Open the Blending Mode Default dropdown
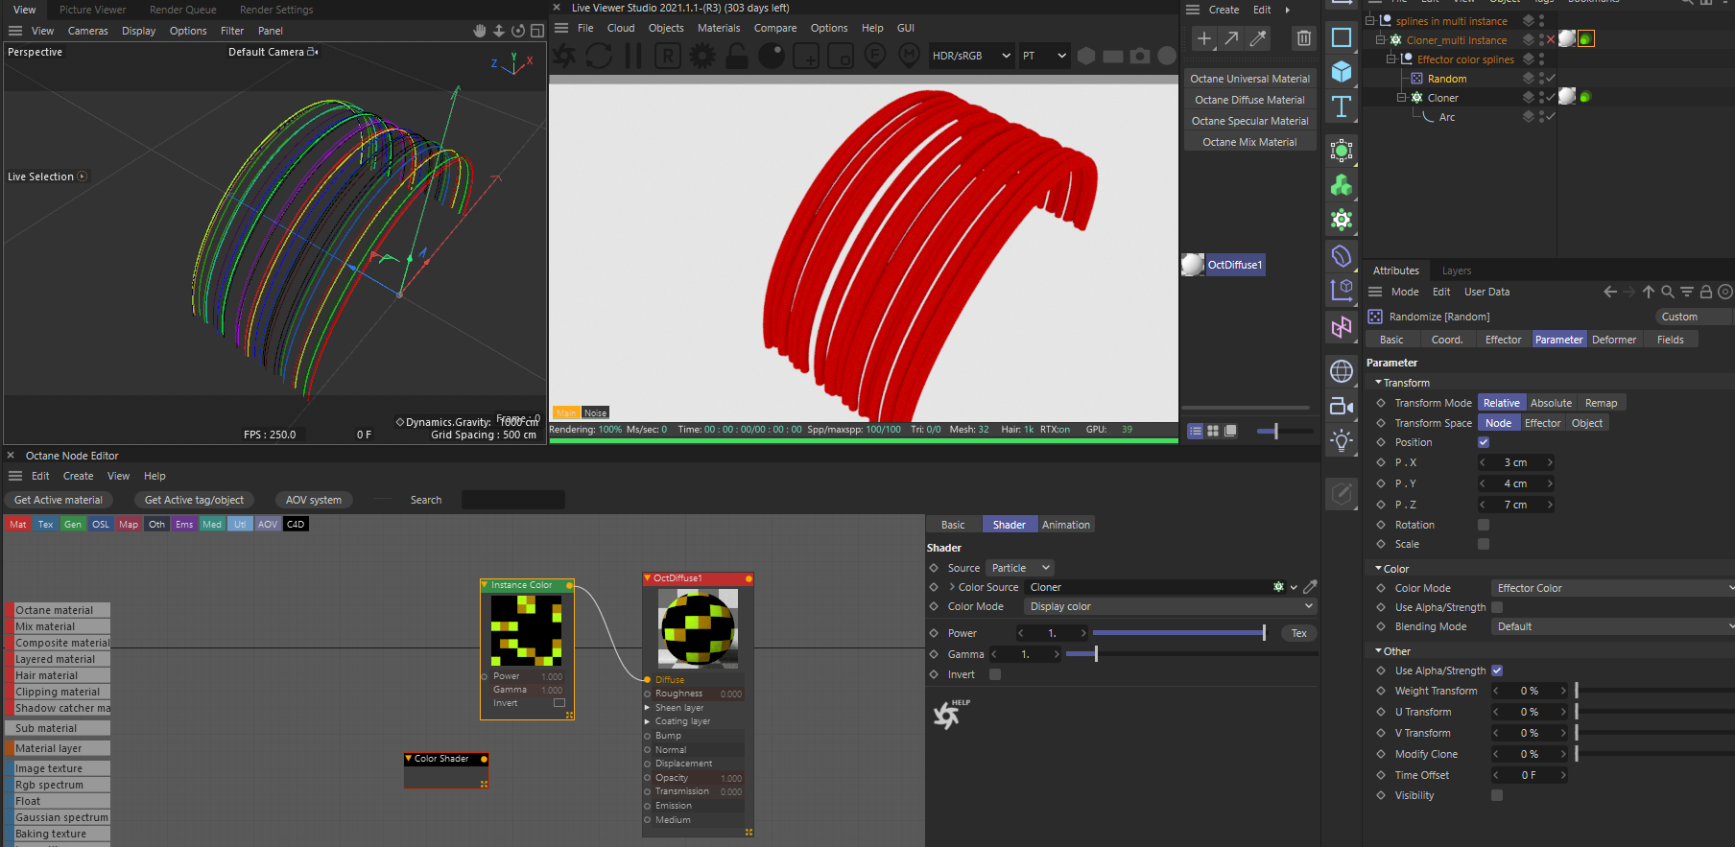 1613,626
